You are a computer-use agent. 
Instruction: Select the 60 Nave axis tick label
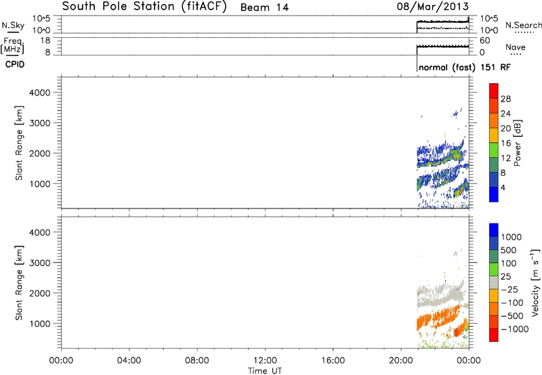484,41
